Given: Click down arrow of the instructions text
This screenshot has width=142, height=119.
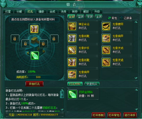Looking at the screenshot, I should click(62, 110).
